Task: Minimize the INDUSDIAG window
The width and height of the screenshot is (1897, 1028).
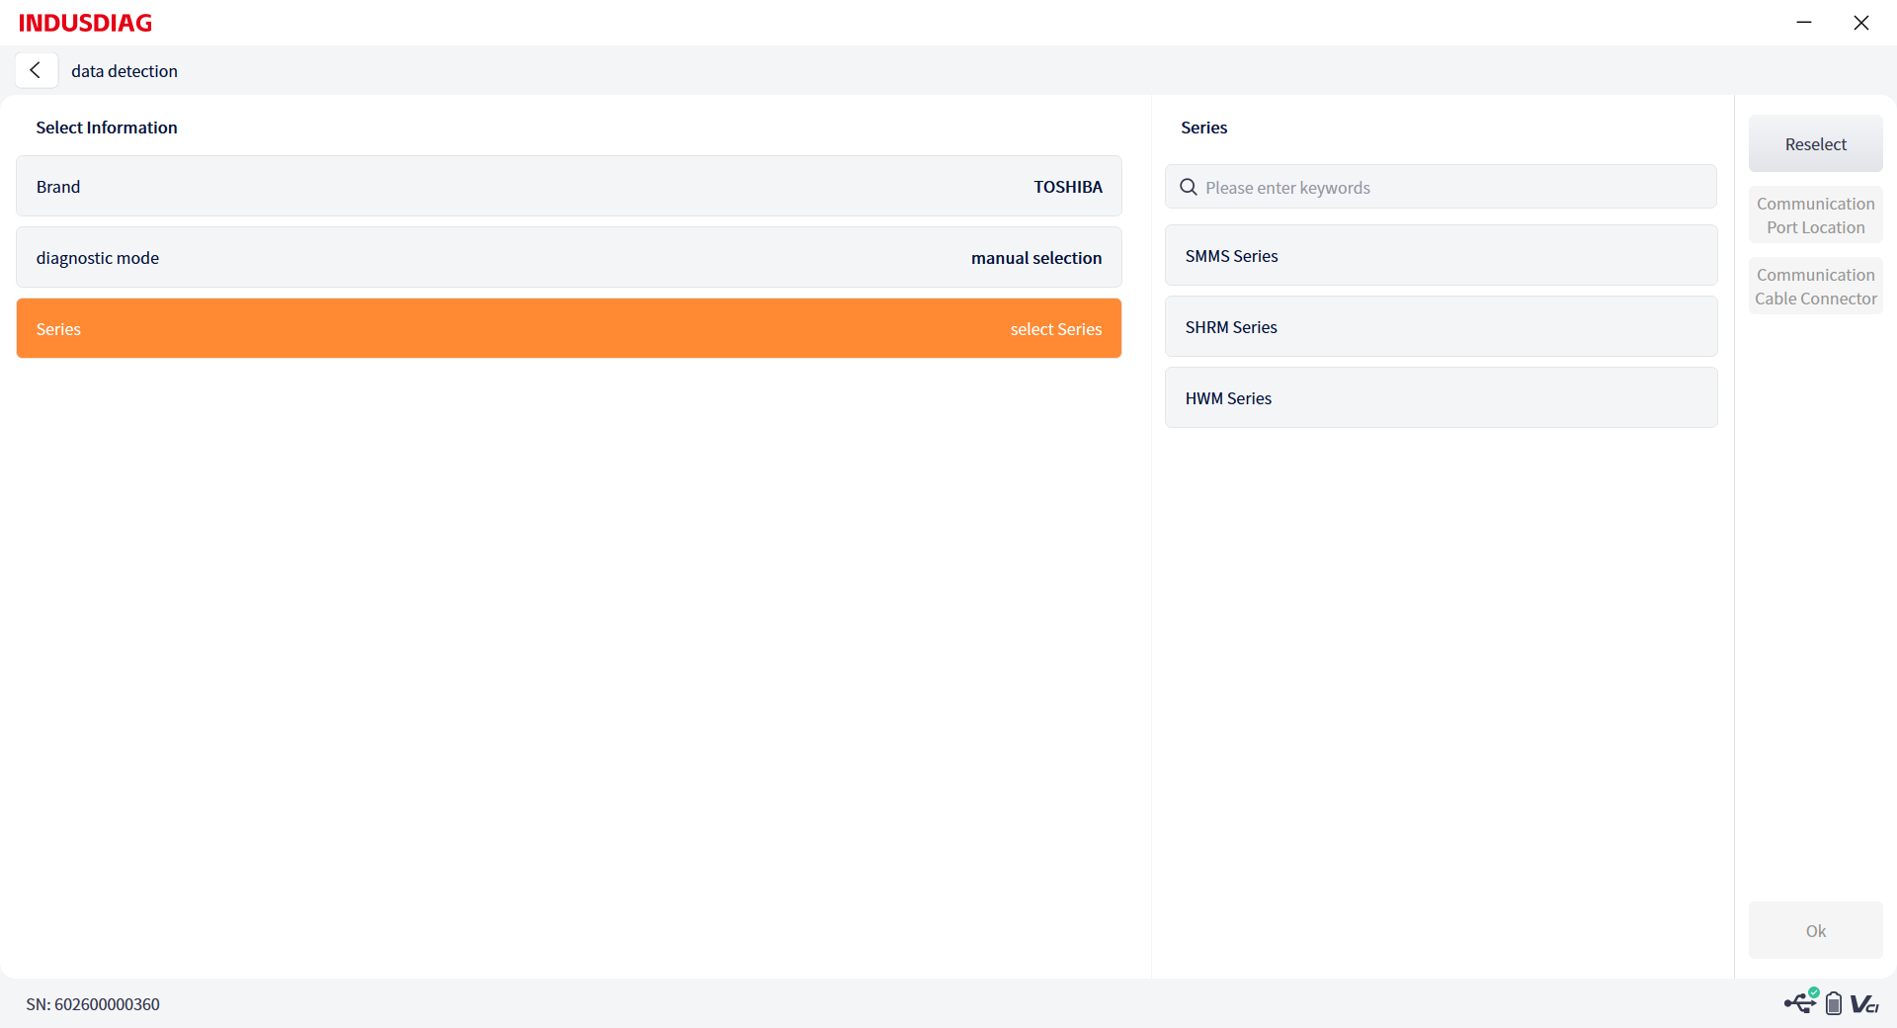Action: [1804, 22]
